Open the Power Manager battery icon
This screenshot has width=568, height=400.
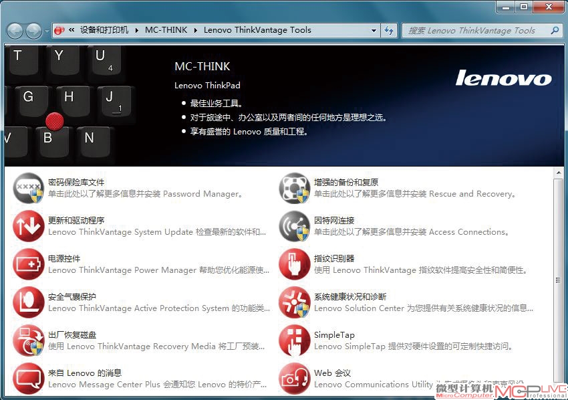pos(28,264)
